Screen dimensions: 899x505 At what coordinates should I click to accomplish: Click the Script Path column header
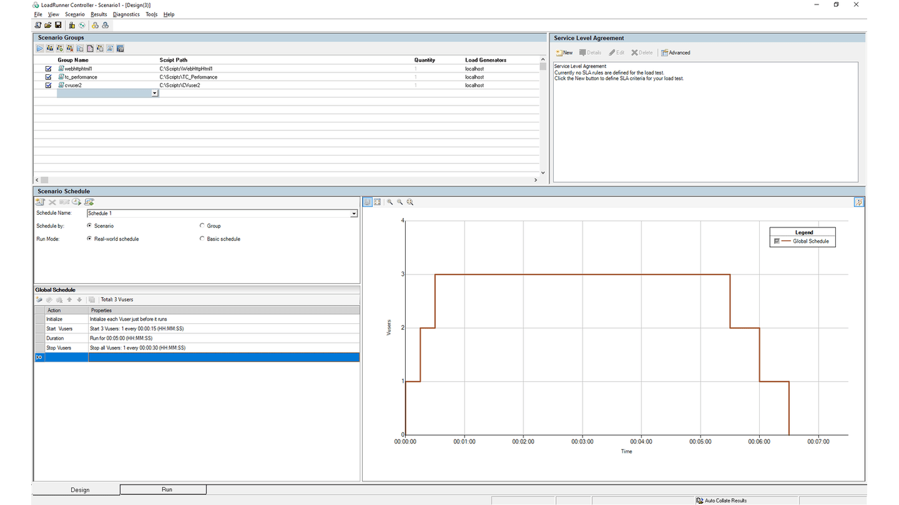pos(173,60)
